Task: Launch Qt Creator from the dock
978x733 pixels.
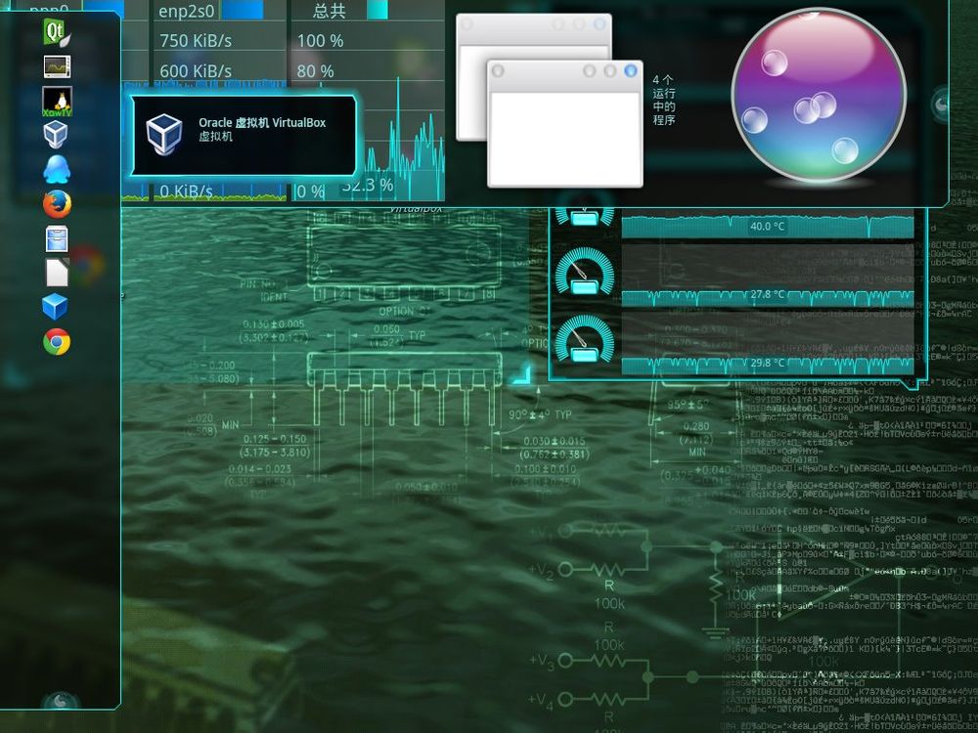Action: coord(57,32)
